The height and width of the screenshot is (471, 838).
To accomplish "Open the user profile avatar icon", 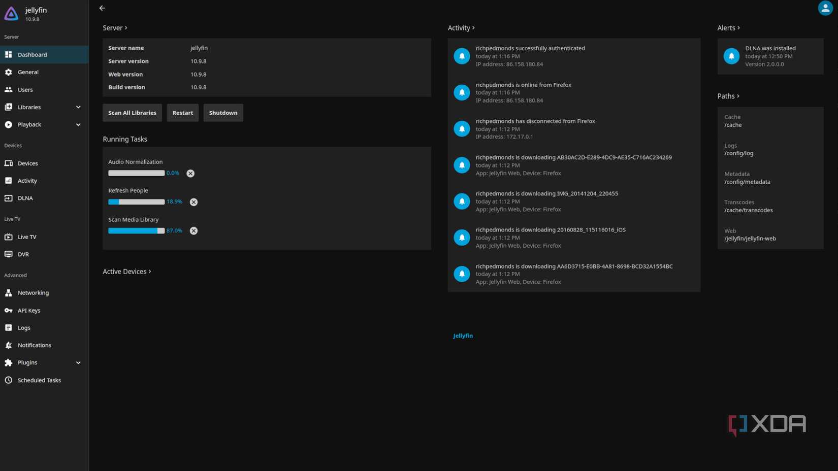I will [x=825, y=8].
